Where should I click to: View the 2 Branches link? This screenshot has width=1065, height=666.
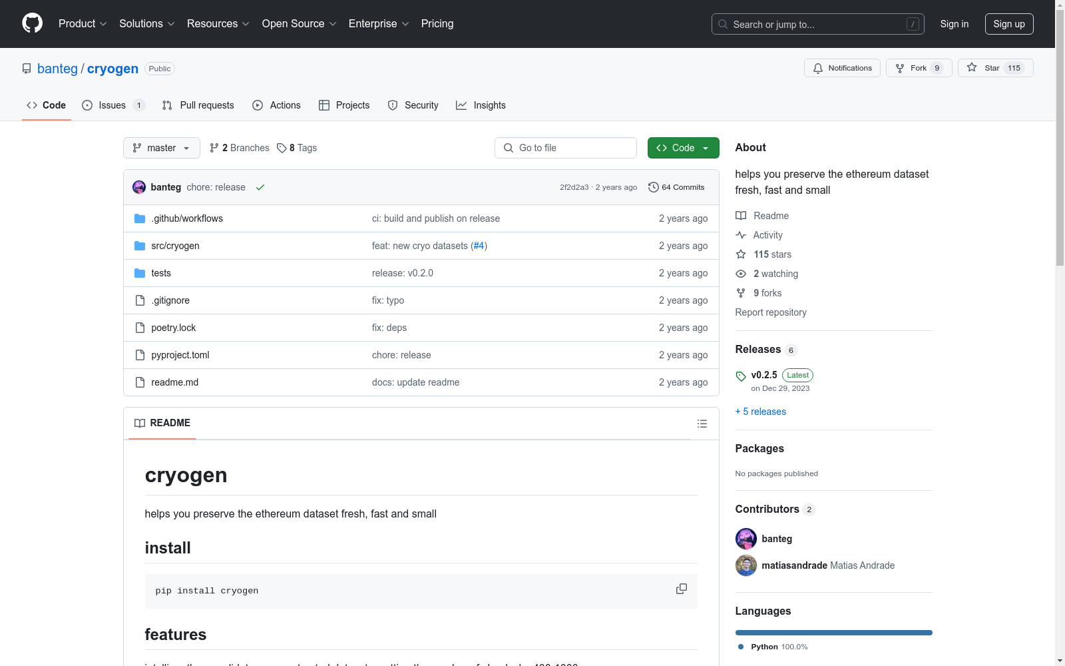tap(240, 148)
